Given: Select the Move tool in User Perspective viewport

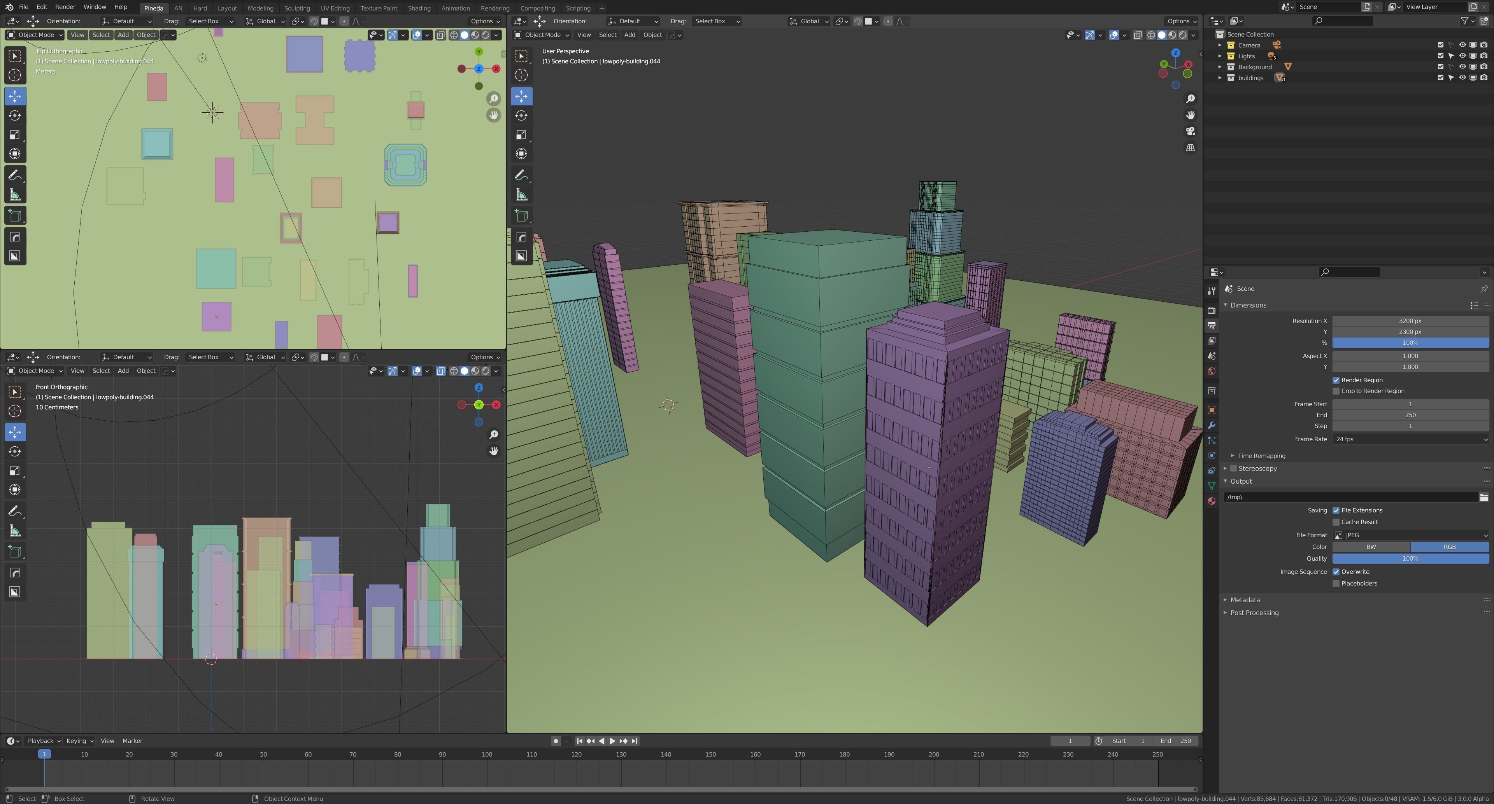Looking at the screenshot, I should pos(521,96).
